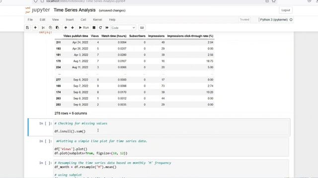318x178 pixels.
Task: Rename notebook title Time Series Analysis
Action: [75, 10]
